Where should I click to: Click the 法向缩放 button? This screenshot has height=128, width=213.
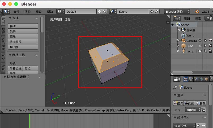click(23, 42)
